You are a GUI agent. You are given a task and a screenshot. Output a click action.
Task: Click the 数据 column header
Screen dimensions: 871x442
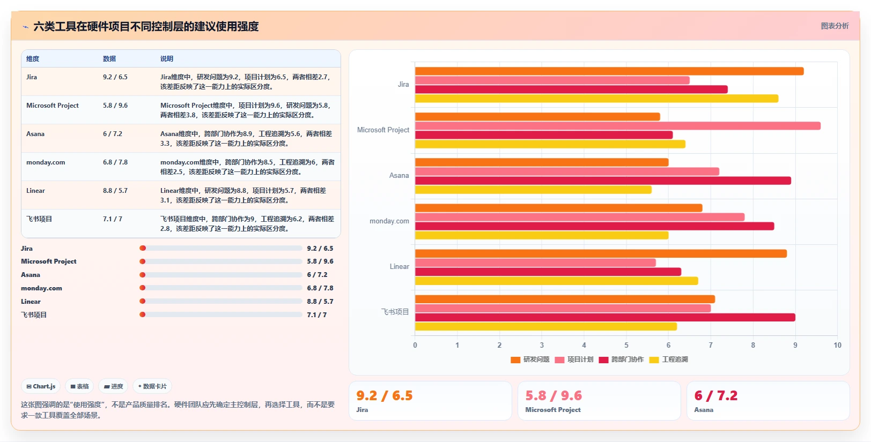click(x=109, y=59)
